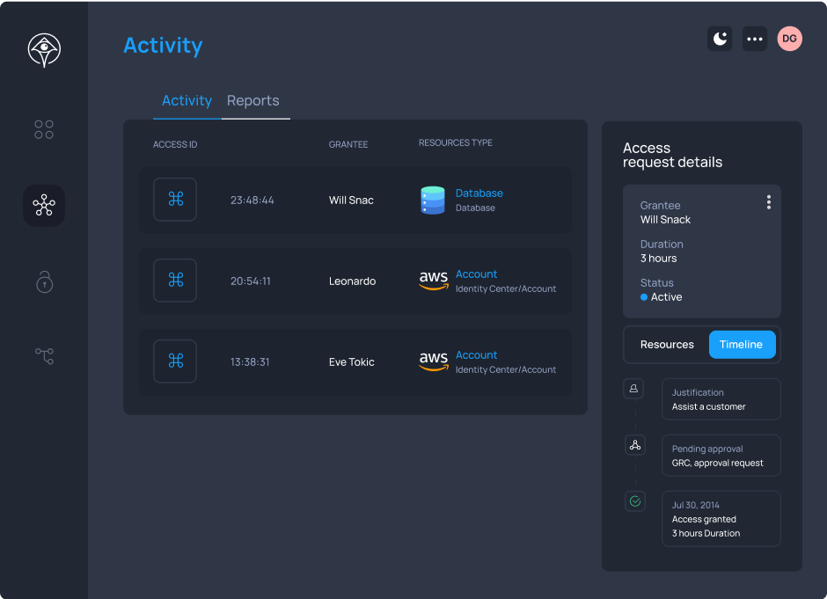Open the Account link for Eve Tokic
The image size is (827, 599).
point(476,355)
